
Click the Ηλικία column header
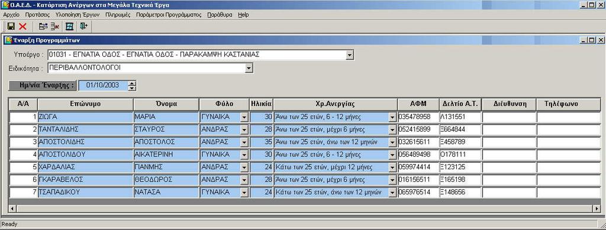coord(261,104)
